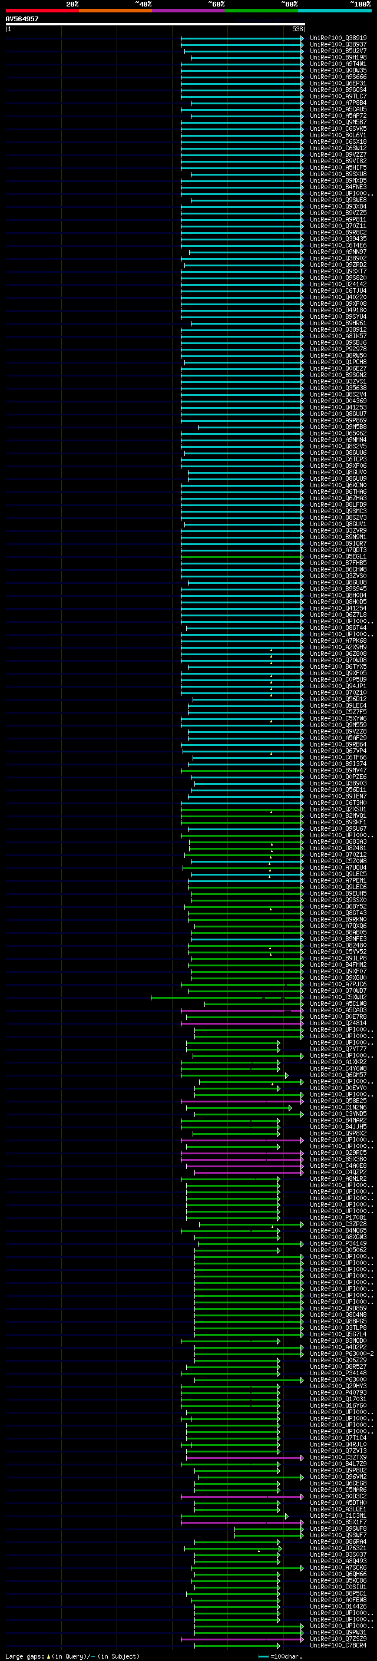Click the hit label UniRef100_B9MV47
This screenshot has height=1661, width=377.
[x=338, y=771]
